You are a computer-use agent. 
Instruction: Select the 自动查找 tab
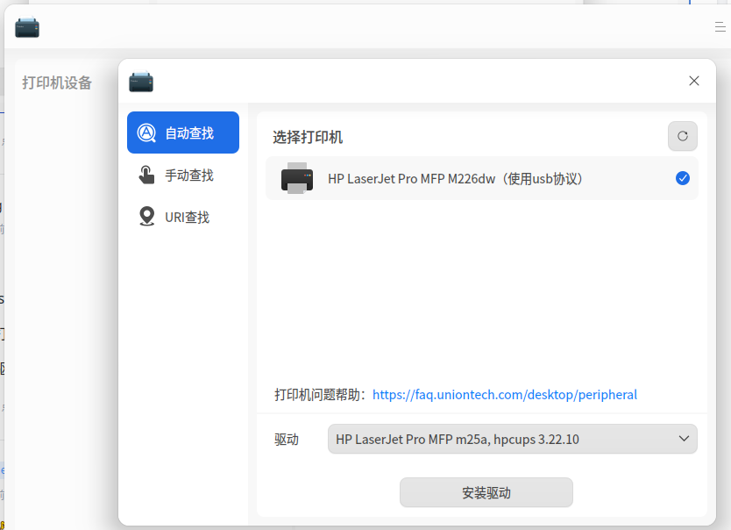pos(182,132)
